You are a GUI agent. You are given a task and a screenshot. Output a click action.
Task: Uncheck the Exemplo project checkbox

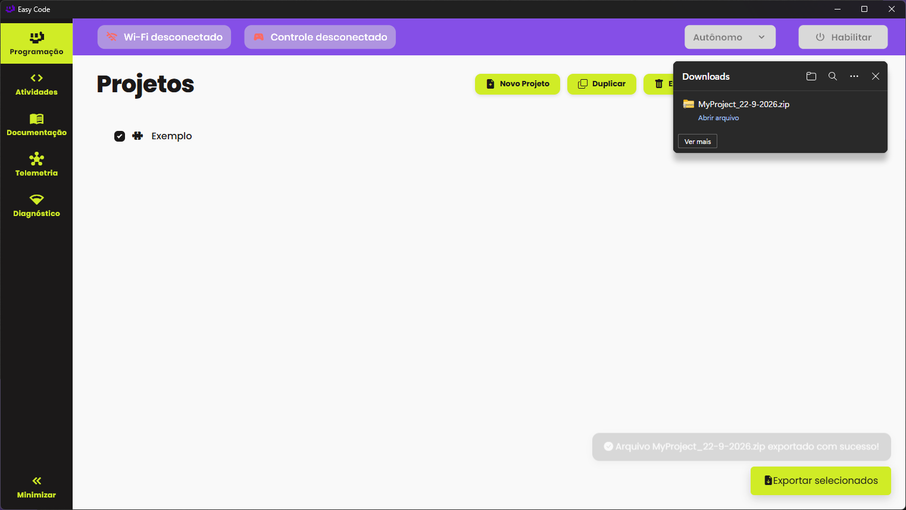pos(120,136)
